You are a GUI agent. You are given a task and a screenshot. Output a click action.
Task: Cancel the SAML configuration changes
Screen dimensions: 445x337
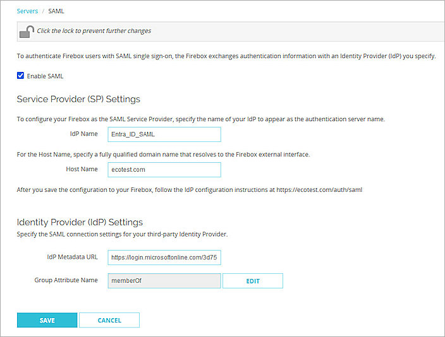tap(109, 320)
